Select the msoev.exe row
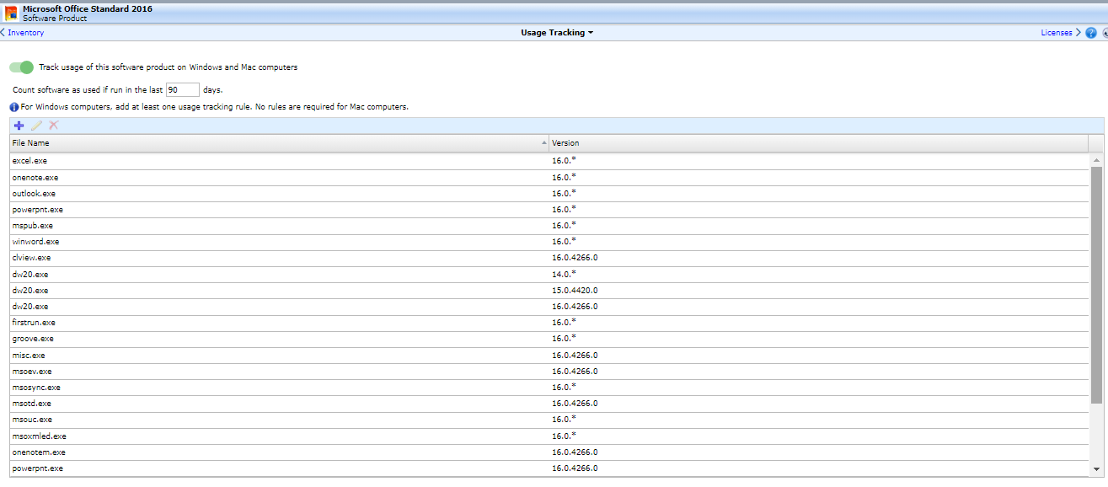Viewport: 1108px width, 487px height. tap(549, 372)
